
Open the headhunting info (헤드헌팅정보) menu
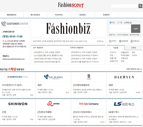(35, 15)
